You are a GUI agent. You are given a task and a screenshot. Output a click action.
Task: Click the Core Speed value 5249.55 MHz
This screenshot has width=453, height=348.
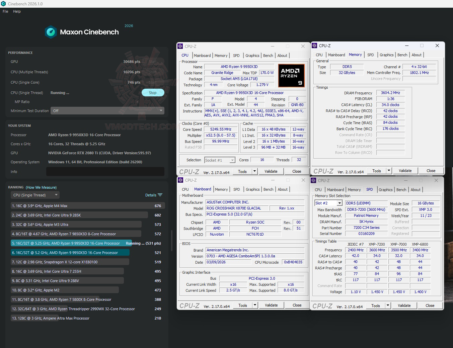(x=221, y=129)
